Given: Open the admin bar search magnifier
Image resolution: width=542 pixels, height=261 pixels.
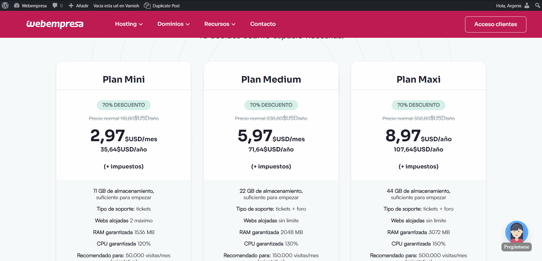Looking at the screenshot, I should (x=538, y=6).
